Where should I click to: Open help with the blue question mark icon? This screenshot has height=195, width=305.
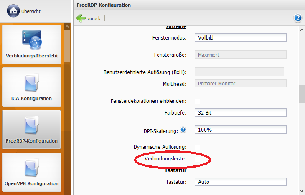point(298,18)
